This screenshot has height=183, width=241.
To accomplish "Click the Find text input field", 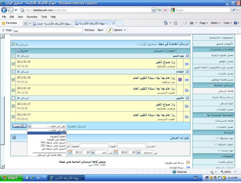I will [x=48, y=30].
